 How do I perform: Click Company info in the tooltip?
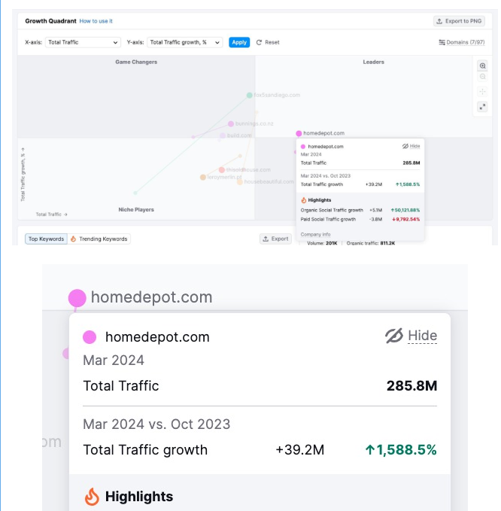point(315,234)
